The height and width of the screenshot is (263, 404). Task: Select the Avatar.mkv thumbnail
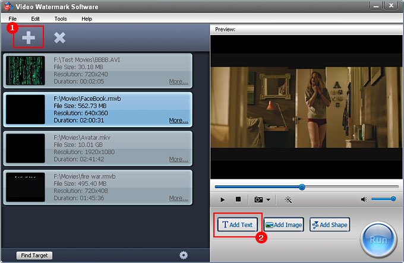[x=25, y=148]
